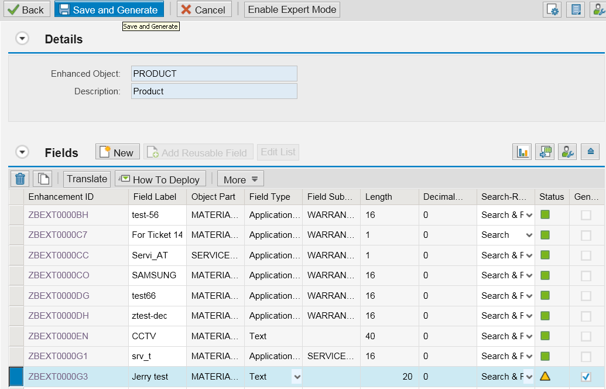Viewport: 606px width, 389px height.
Task: Click green status icon for srv_t row
Action: click(545, 356)
